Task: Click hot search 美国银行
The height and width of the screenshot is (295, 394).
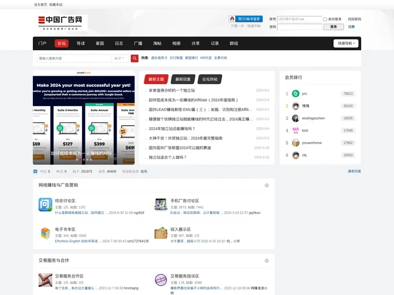Action: point(192,58)
